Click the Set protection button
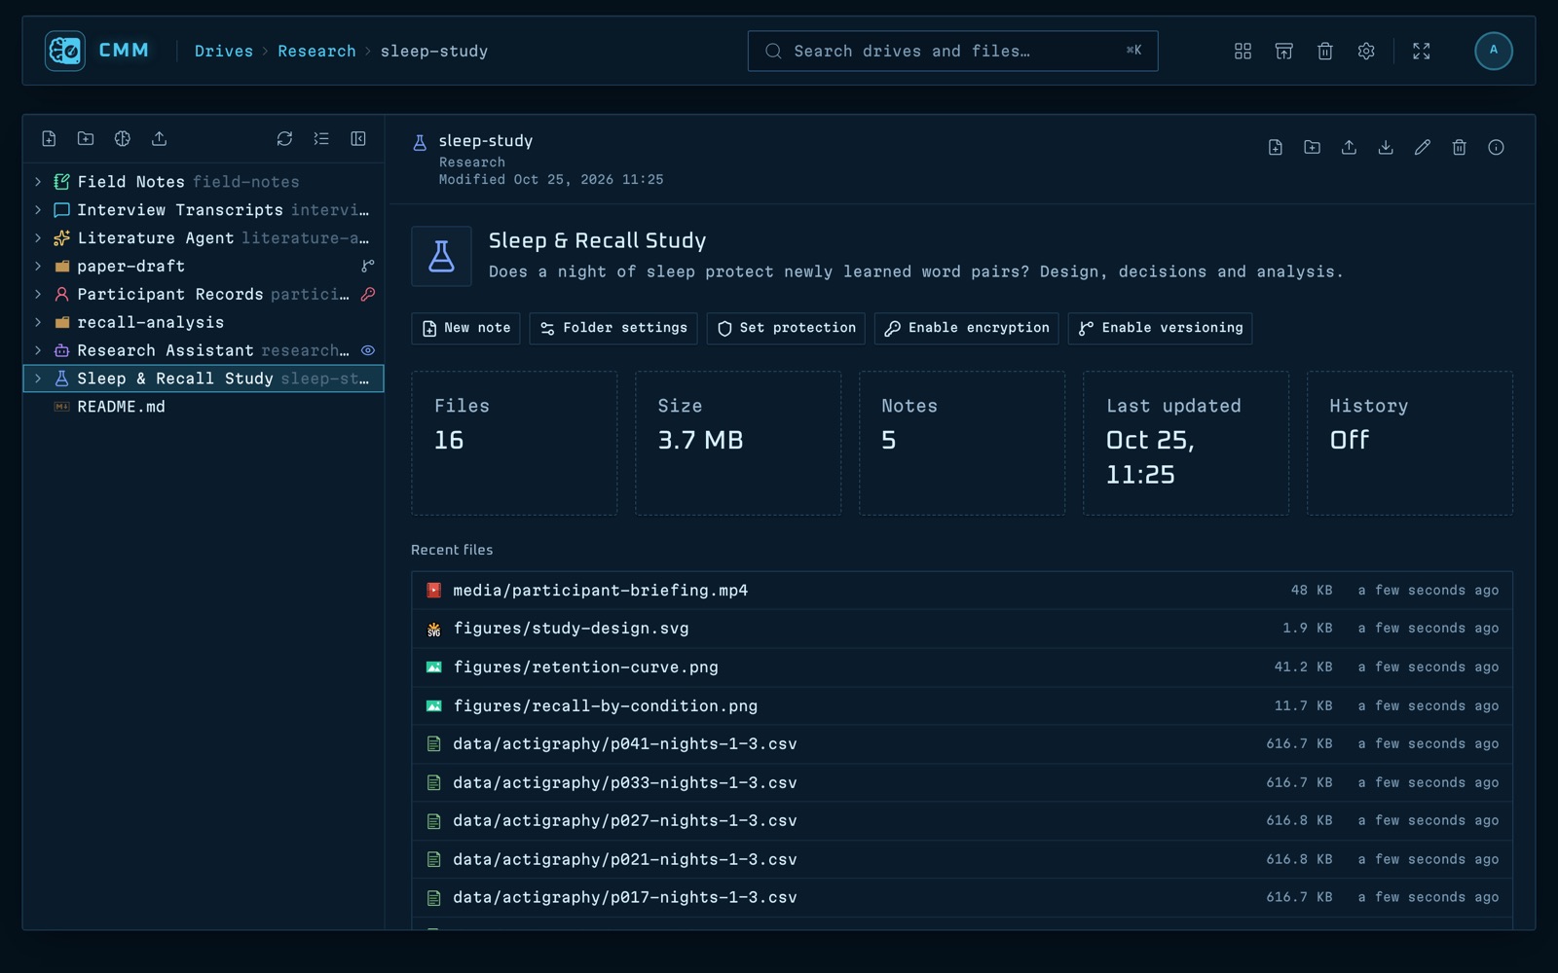 pos(786,328)
